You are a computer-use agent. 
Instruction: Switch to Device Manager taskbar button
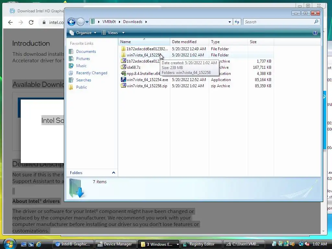tap(116, 244)
